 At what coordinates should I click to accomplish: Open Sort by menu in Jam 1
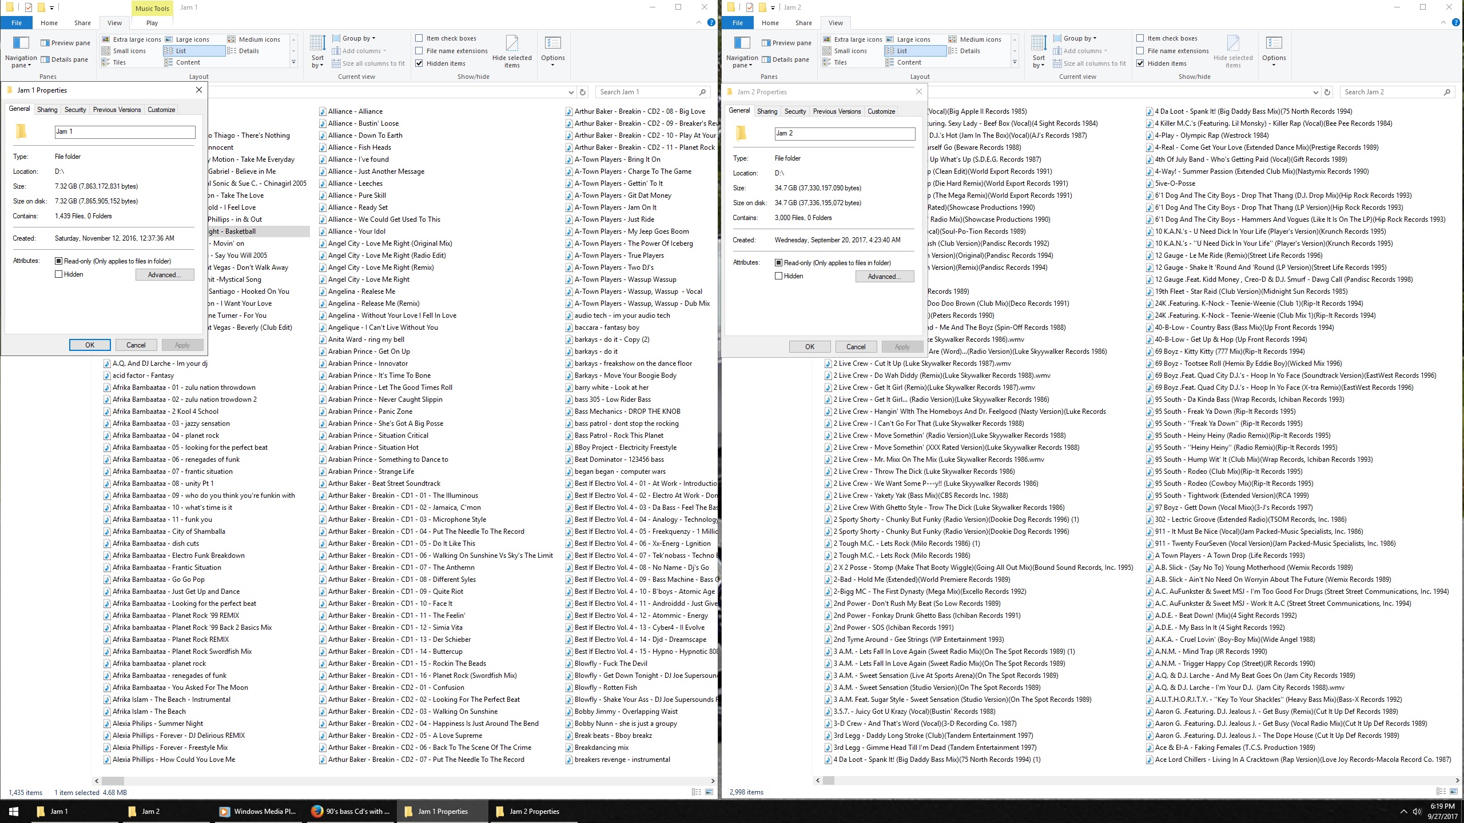coord(317,52)
